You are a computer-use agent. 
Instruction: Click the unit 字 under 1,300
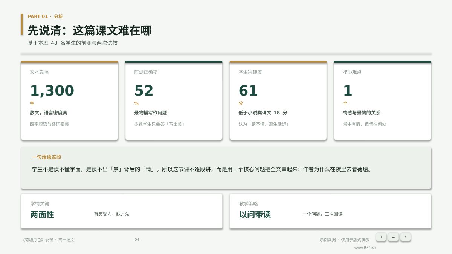pos(32,103)
